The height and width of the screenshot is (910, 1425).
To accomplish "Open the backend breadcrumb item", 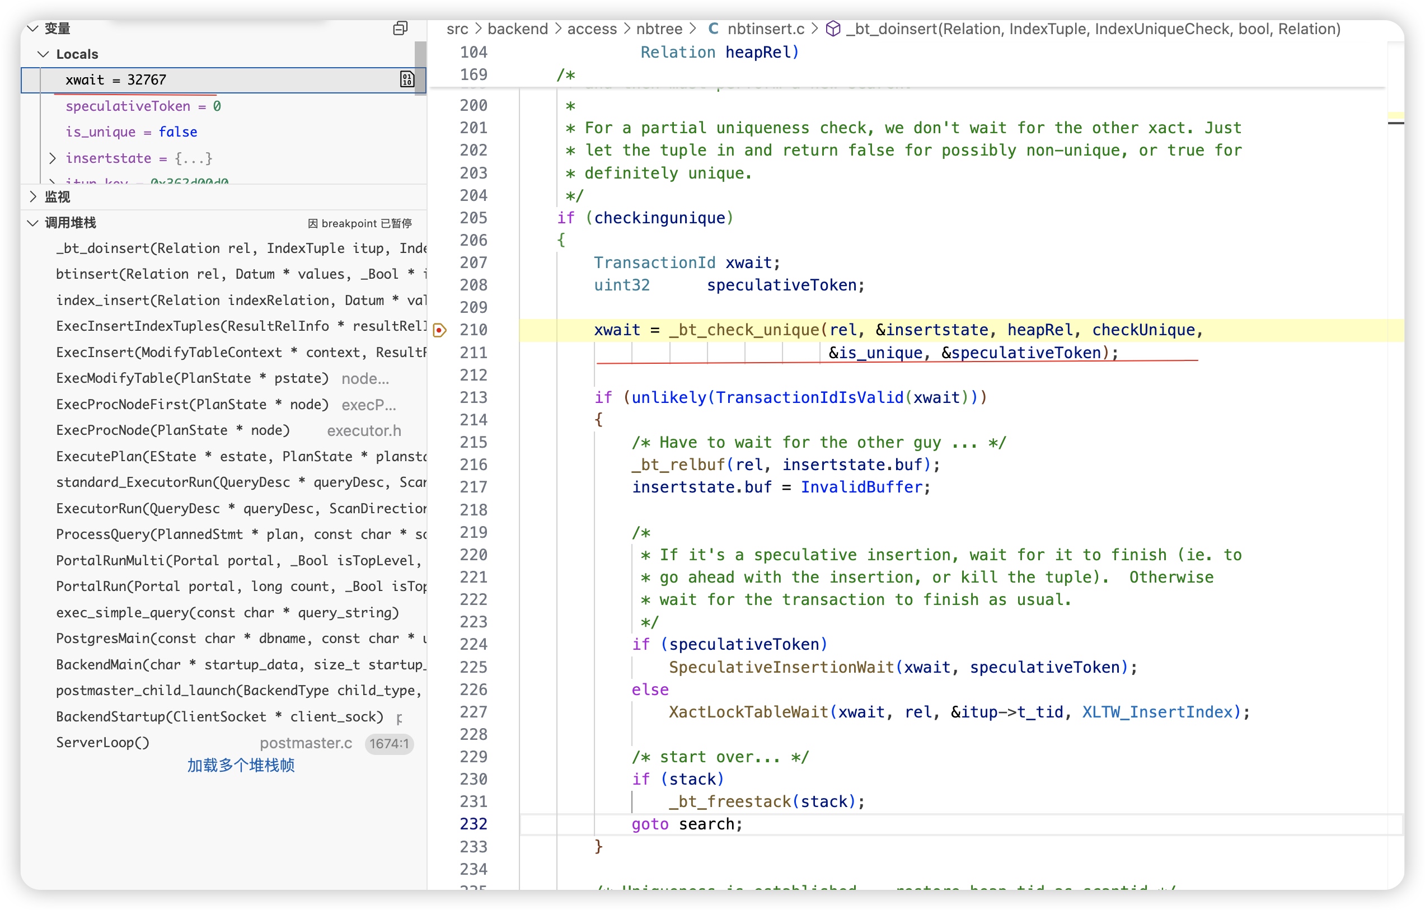I will point(517,29).
